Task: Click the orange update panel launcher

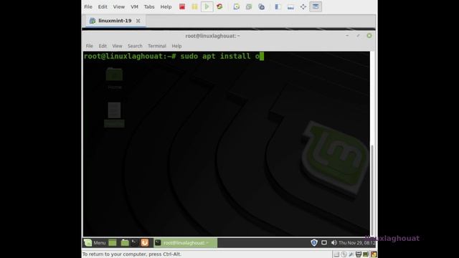Action: (145, 242)
